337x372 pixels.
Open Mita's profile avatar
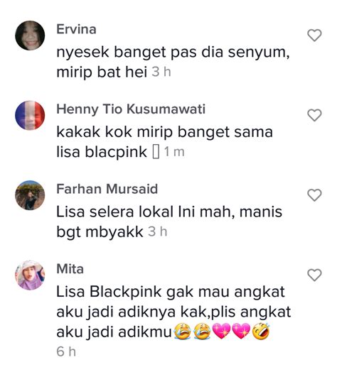click(x=30, y=275)
